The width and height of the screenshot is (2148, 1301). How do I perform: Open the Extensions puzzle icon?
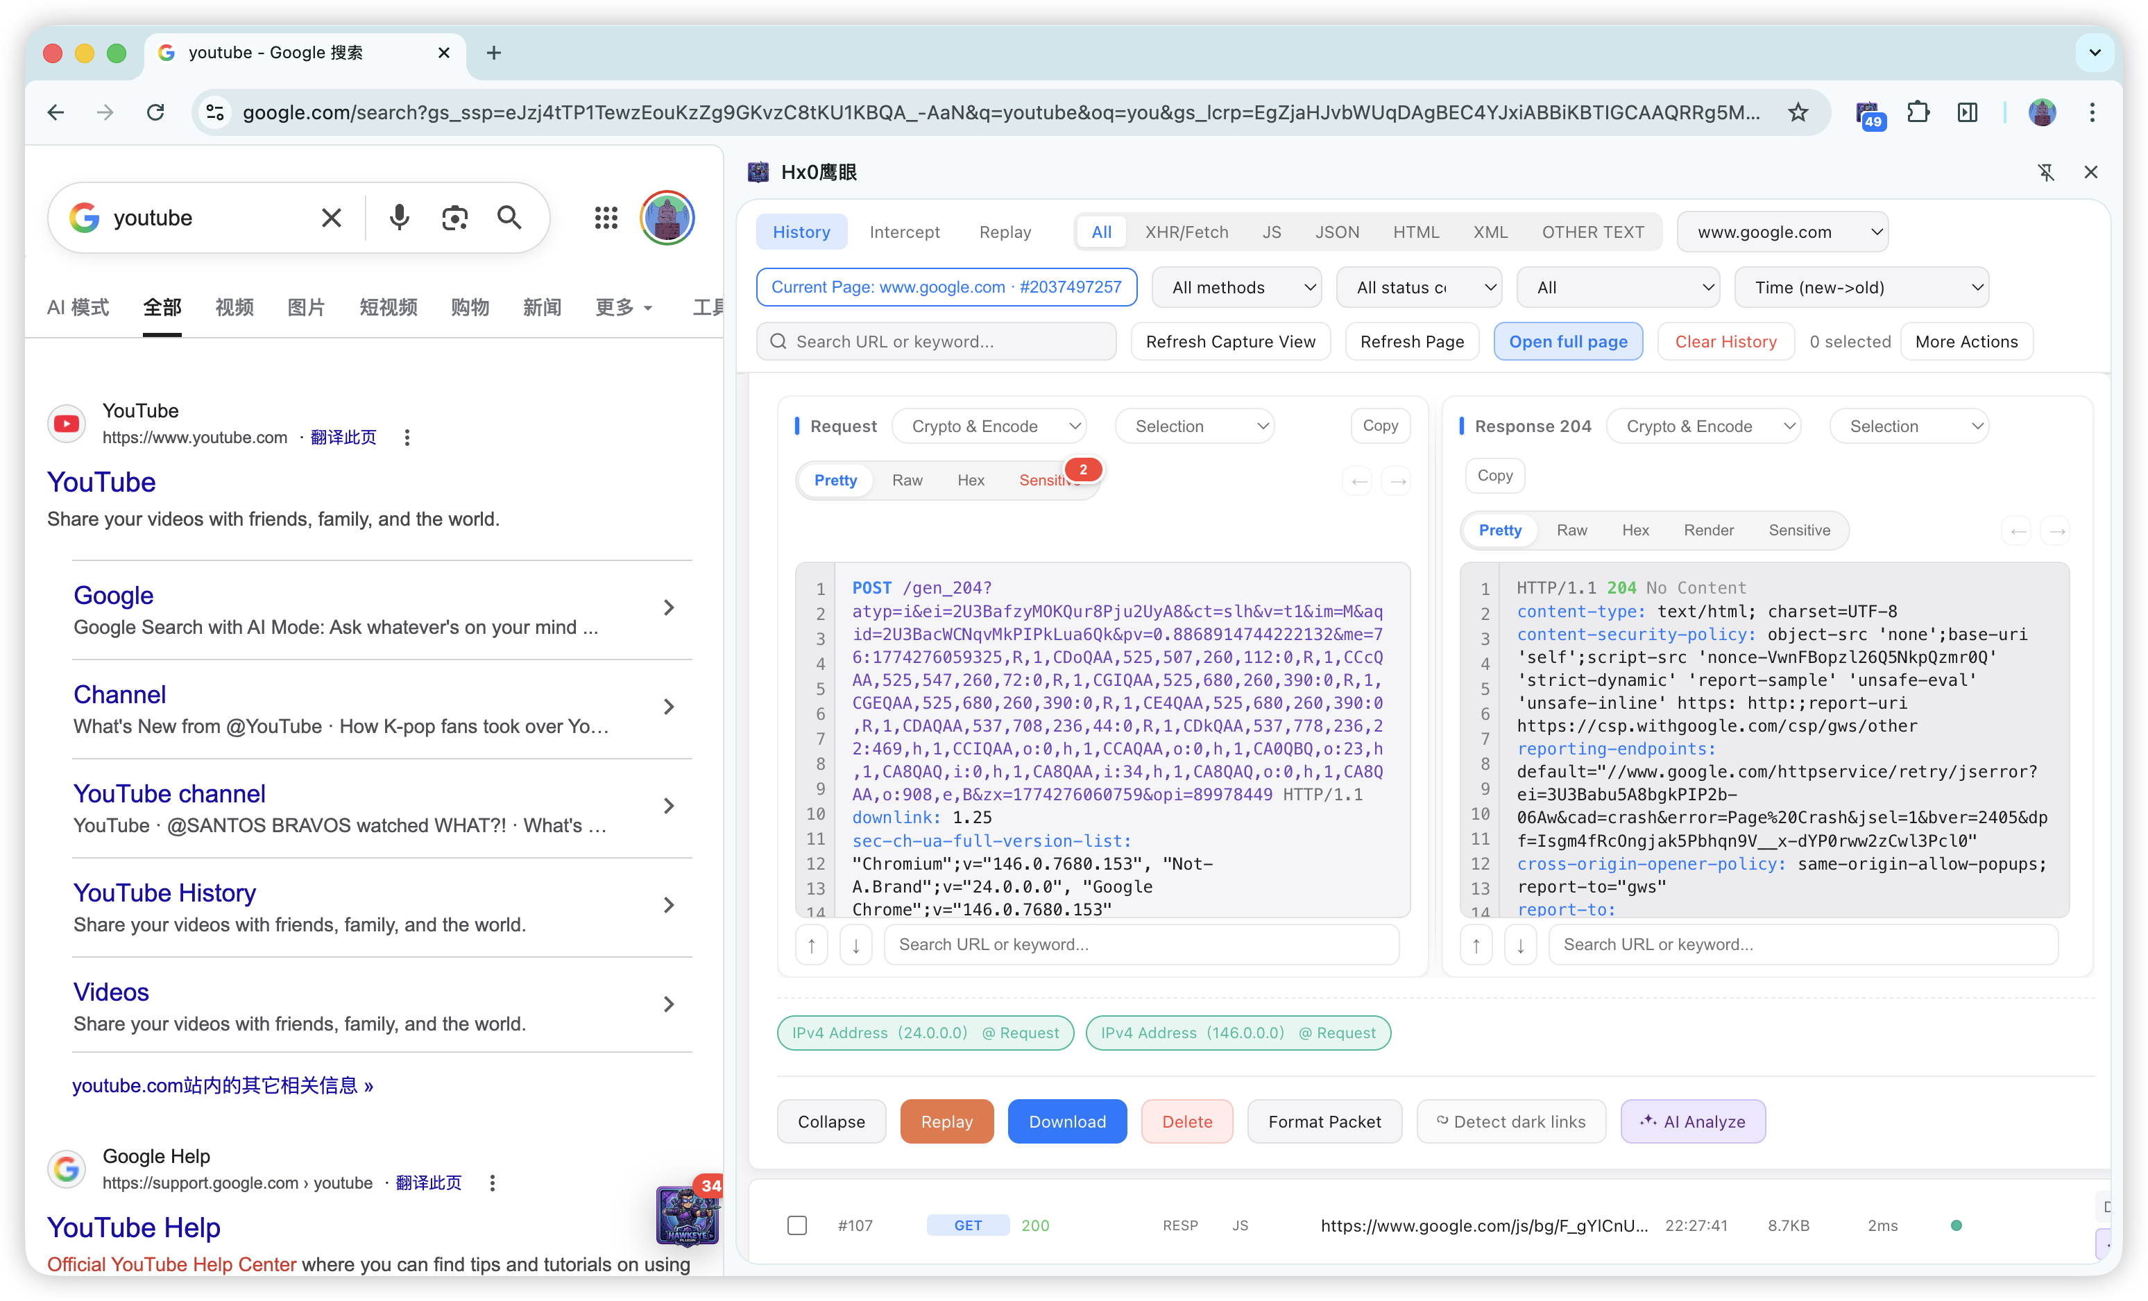tap(1918, 112)
